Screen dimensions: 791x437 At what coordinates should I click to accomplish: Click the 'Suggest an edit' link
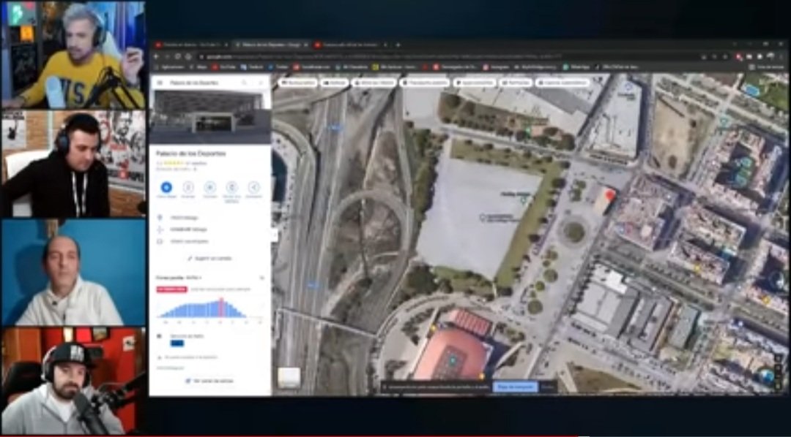pos(210,258)
